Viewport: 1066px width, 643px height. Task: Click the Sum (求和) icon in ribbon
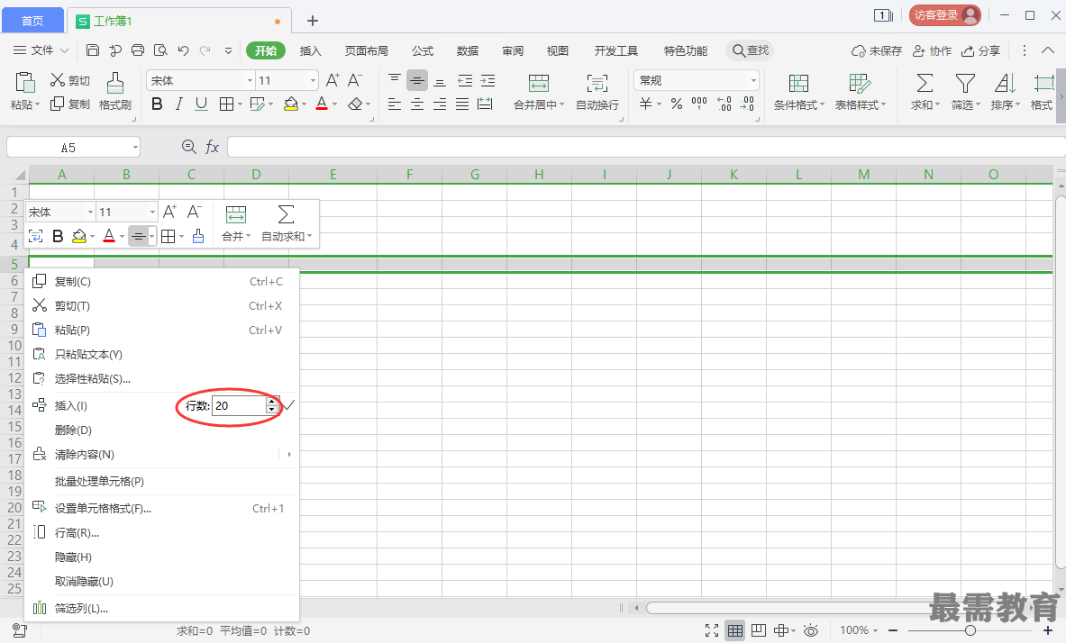point(925,83)
